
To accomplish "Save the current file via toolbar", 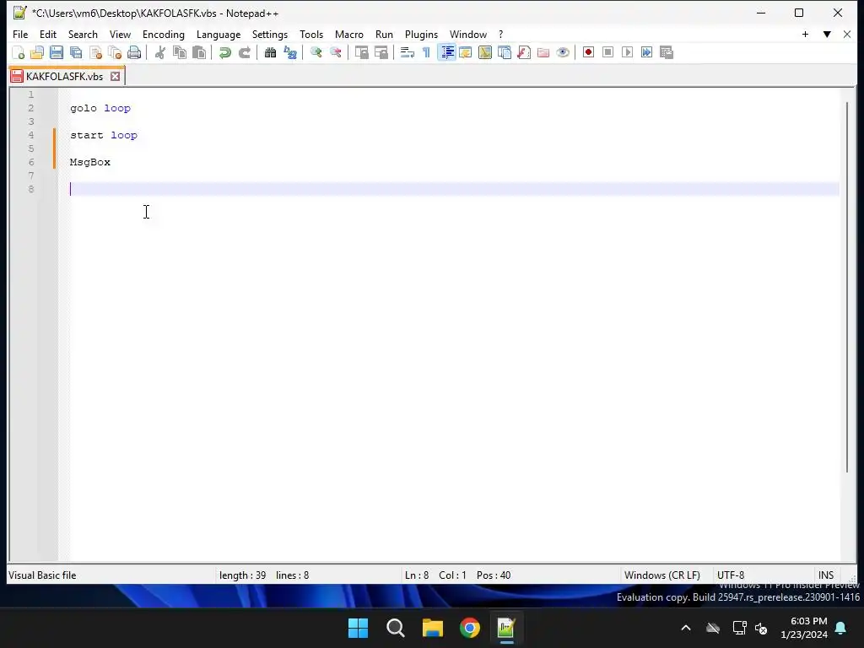I will 57,52.
